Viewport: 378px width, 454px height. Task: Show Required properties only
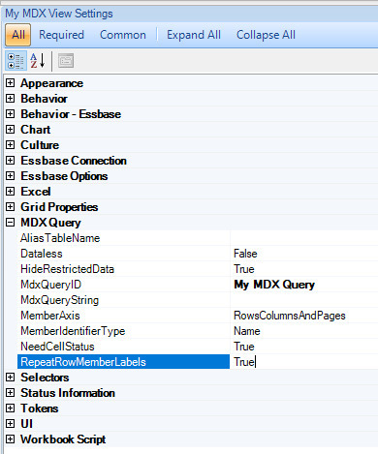pos(61,35)
